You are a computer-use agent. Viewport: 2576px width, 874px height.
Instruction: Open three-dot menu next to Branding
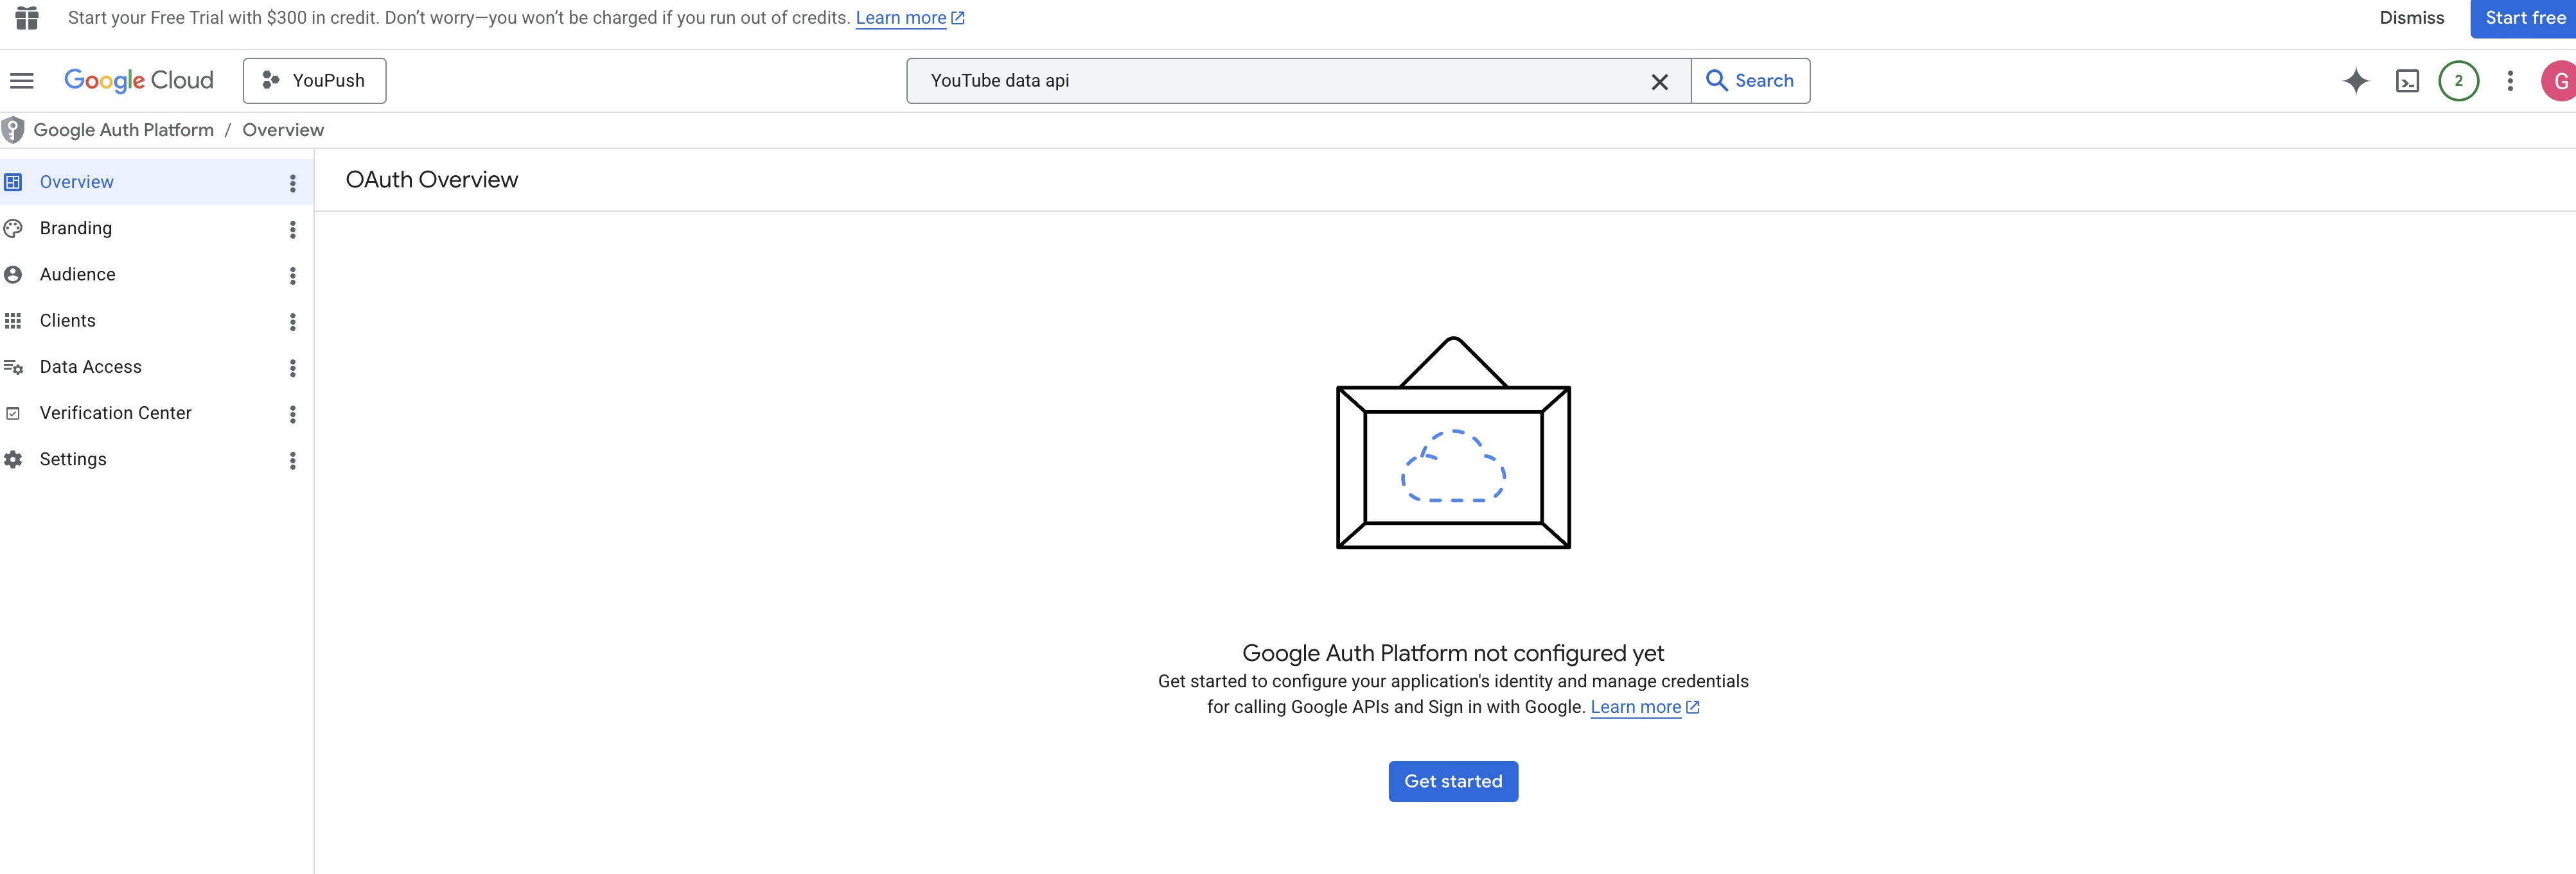tap(292, 228)
